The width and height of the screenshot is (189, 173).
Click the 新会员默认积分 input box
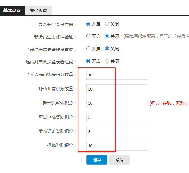point(117,103)
